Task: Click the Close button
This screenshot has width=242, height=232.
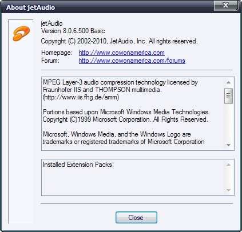Action: [136, 217]
